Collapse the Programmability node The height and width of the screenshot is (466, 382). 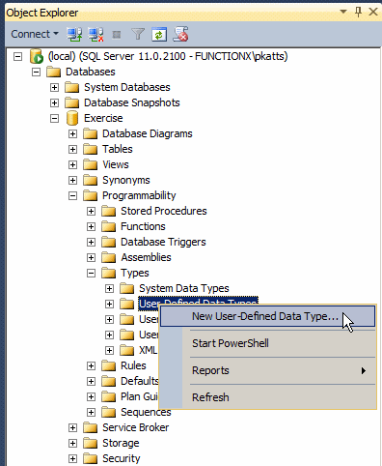(x=72, y=195)
